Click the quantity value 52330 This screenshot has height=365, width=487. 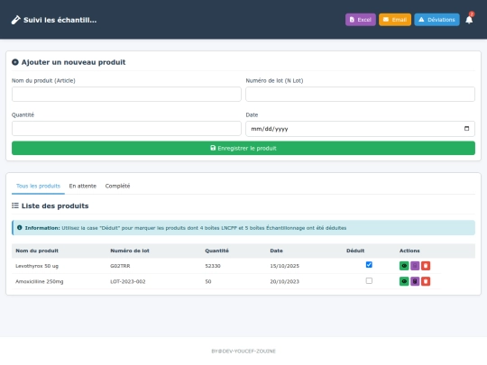point(213,266)
